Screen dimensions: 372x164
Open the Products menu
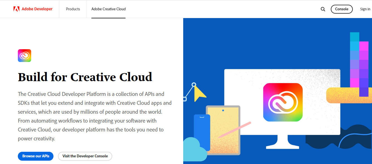tap(73, 9)
